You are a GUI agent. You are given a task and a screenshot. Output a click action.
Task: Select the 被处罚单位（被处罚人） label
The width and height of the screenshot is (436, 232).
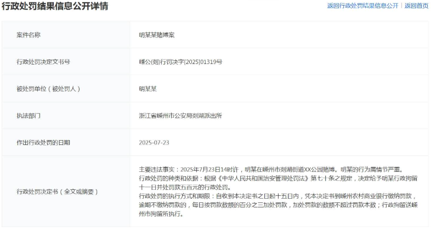[52, 89]
